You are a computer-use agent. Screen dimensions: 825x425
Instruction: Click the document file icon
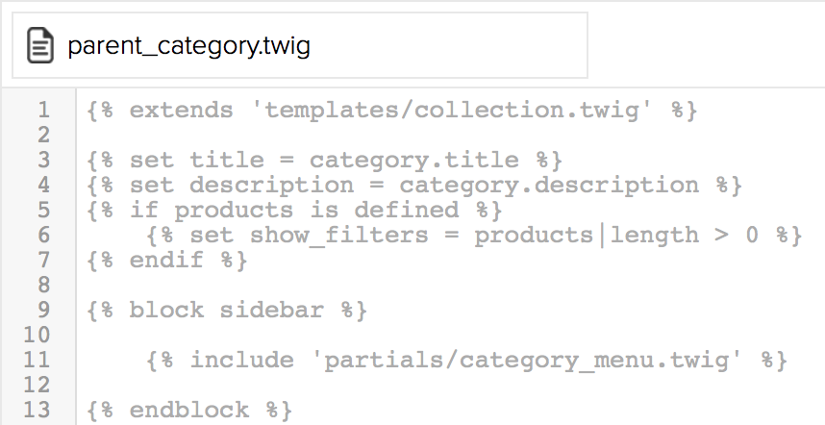[40, 46]
